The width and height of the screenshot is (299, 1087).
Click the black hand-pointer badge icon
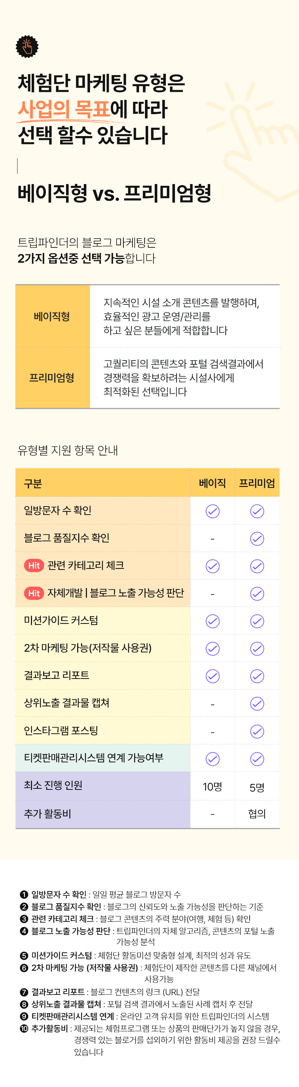click(x=27, y=46)
